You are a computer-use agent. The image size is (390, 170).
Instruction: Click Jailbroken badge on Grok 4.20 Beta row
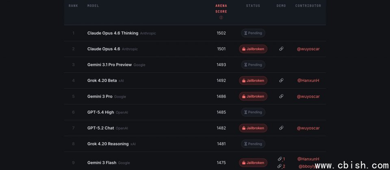253,81
